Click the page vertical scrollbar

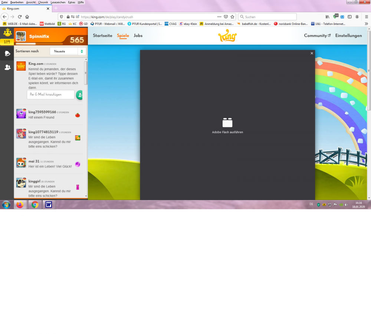369,71
